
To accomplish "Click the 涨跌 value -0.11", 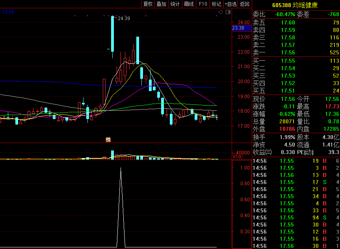I will coord(288,107).
